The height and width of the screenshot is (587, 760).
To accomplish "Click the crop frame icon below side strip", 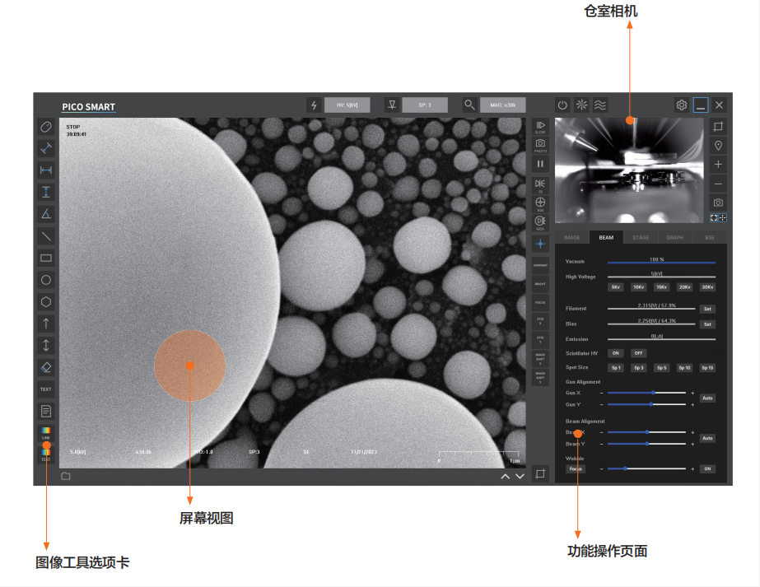I will 540,473.
